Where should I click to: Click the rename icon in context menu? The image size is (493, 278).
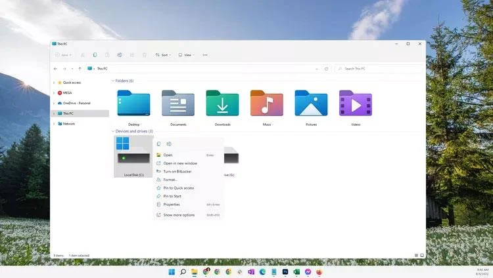[169, 144]
